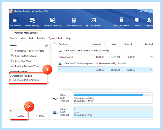Open the Disk menu
The image size is (162, 130).
(31, 38)
